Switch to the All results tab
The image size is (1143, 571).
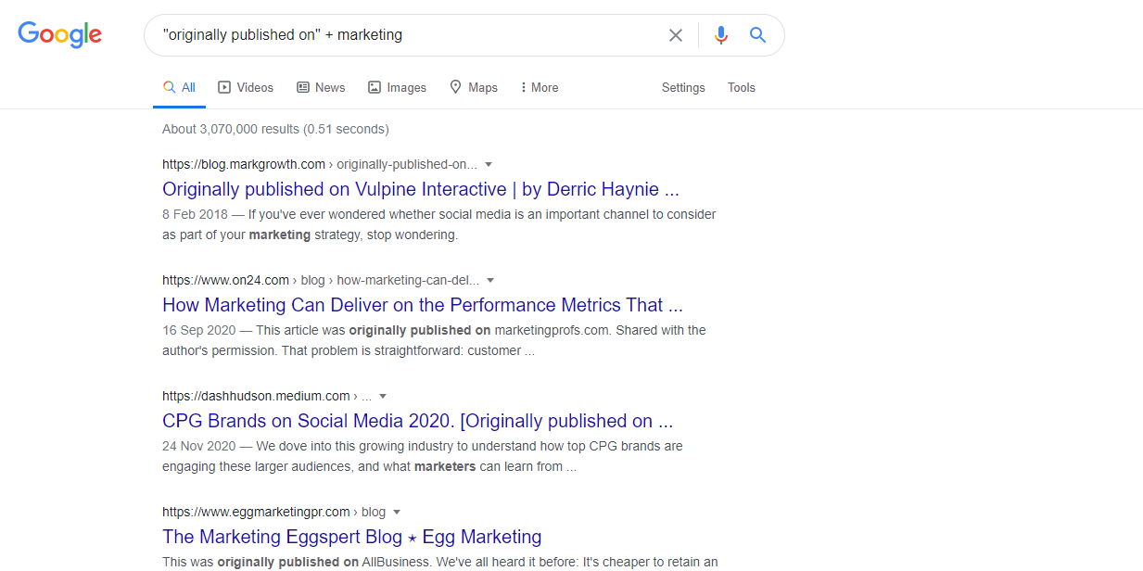point(178,86)
